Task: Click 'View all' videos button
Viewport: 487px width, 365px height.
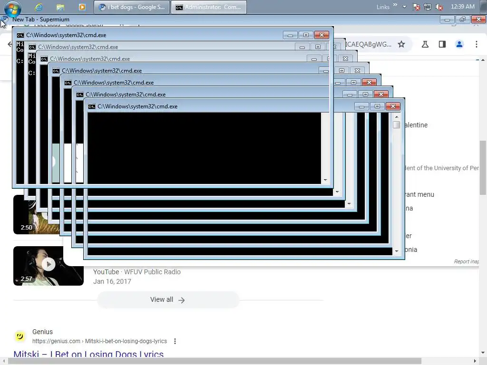Action: coord(168,300)
